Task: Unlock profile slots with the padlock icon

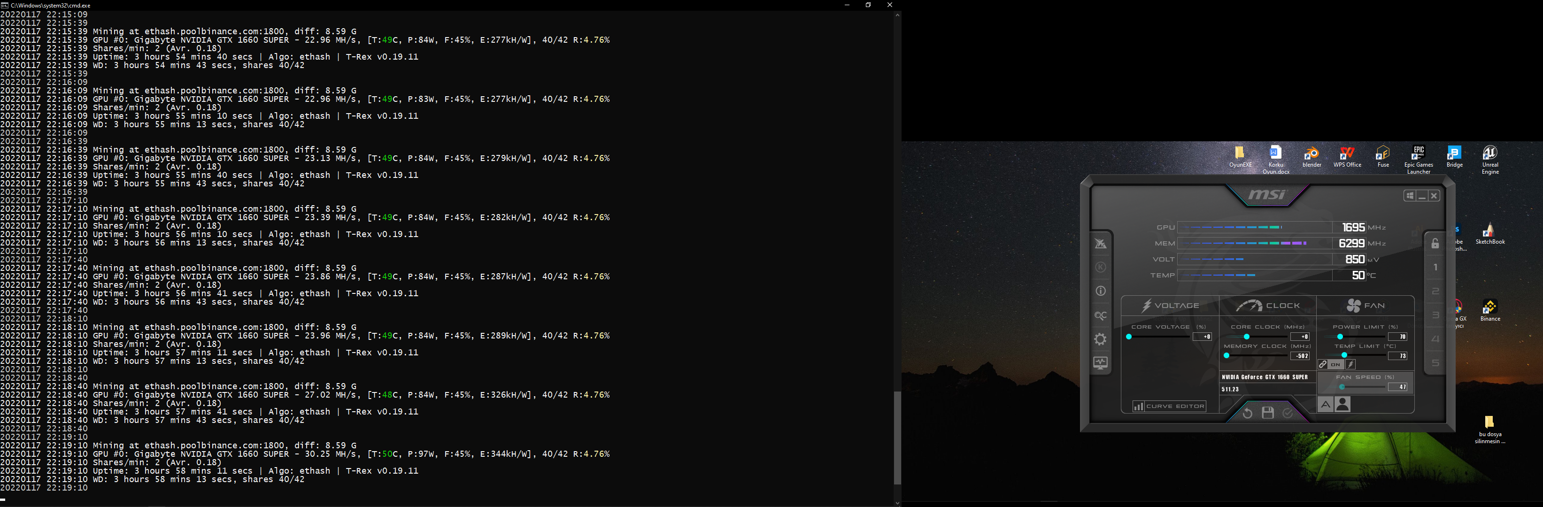Action: [x=1435, y=244]
